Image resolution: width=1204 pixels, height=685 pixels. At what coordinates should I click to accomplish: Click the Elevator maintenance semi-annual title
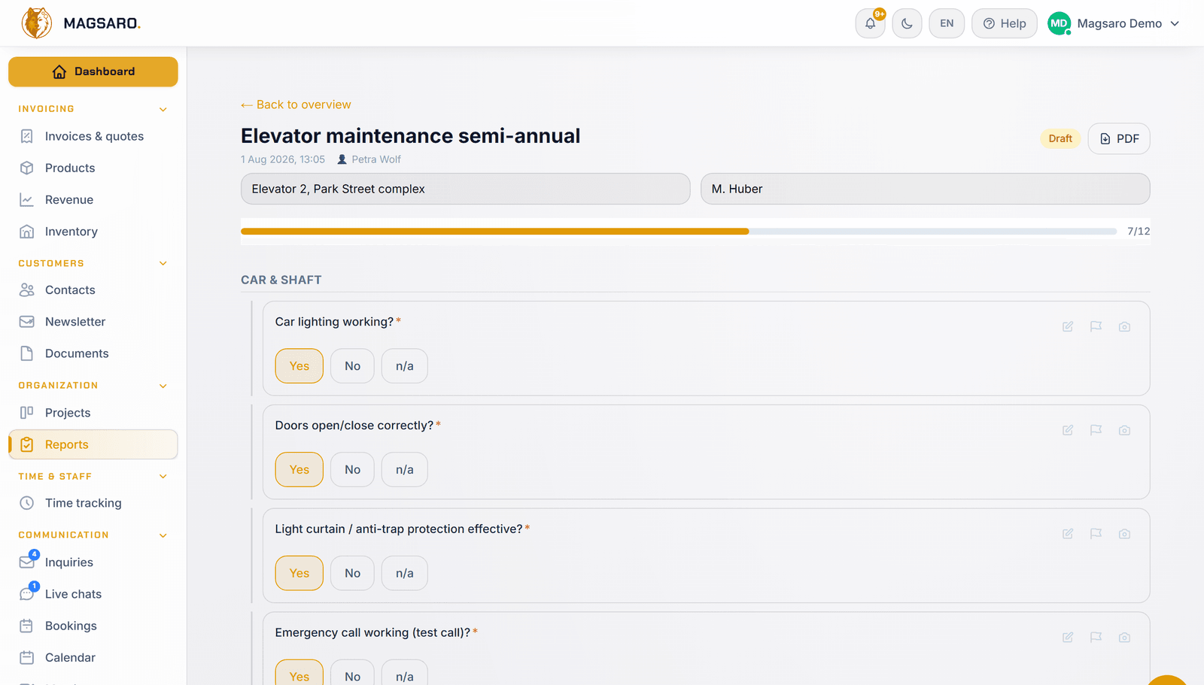410,136
